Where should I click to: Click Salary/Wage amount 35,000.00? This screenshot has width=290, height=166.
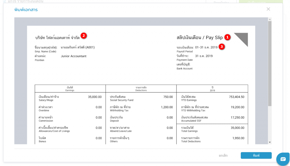click(x=95, y=97)
